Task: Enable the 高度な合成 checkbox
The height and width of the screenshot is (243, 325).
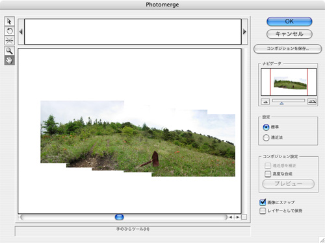Action: [x=268, y=174]
